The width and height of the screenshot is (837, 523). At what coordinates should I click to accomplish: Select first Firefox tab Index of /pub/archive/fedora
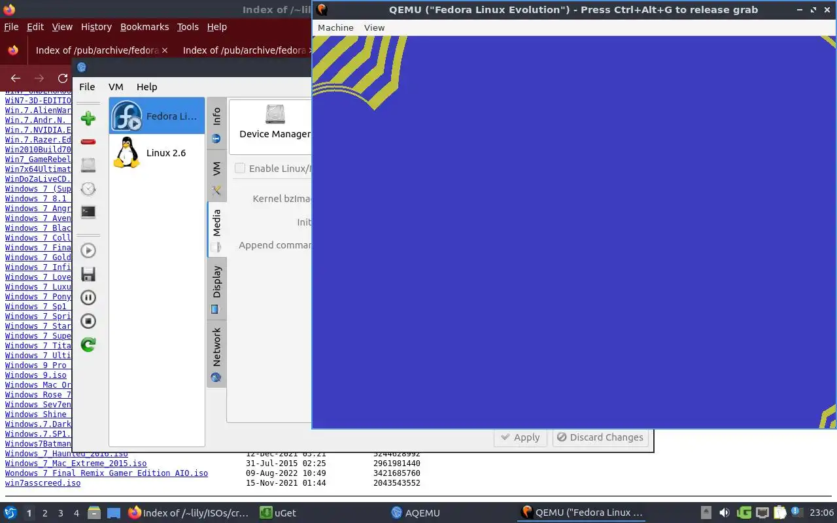point(97,50)
